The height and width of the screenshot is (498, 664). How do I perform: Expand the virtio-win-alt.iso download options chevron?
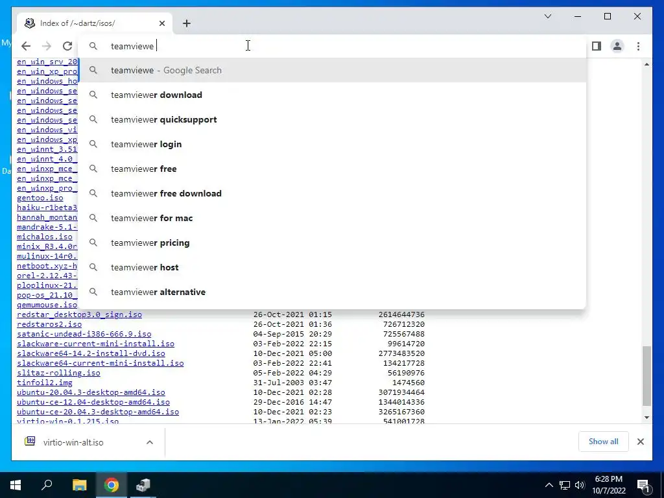coord(150,442)
